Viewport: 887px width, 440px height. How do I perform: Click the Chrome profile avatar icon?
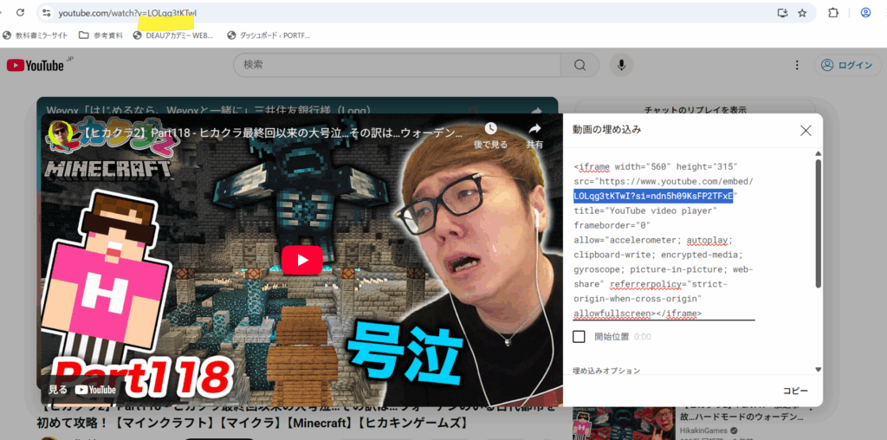click(864, 13)
